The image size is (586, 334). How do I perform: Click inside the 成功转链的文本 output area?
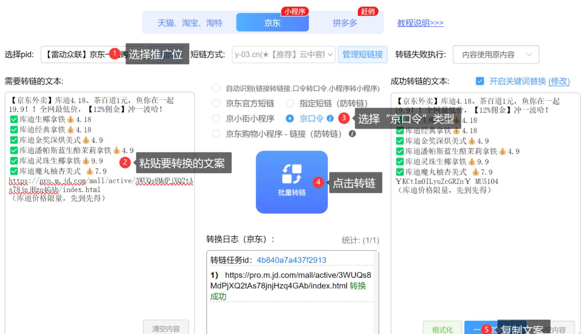485,213
